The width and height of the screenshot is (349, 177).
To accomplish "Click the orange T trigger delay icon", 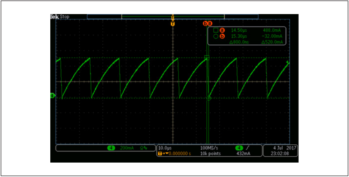I will (x=161, y=154).
